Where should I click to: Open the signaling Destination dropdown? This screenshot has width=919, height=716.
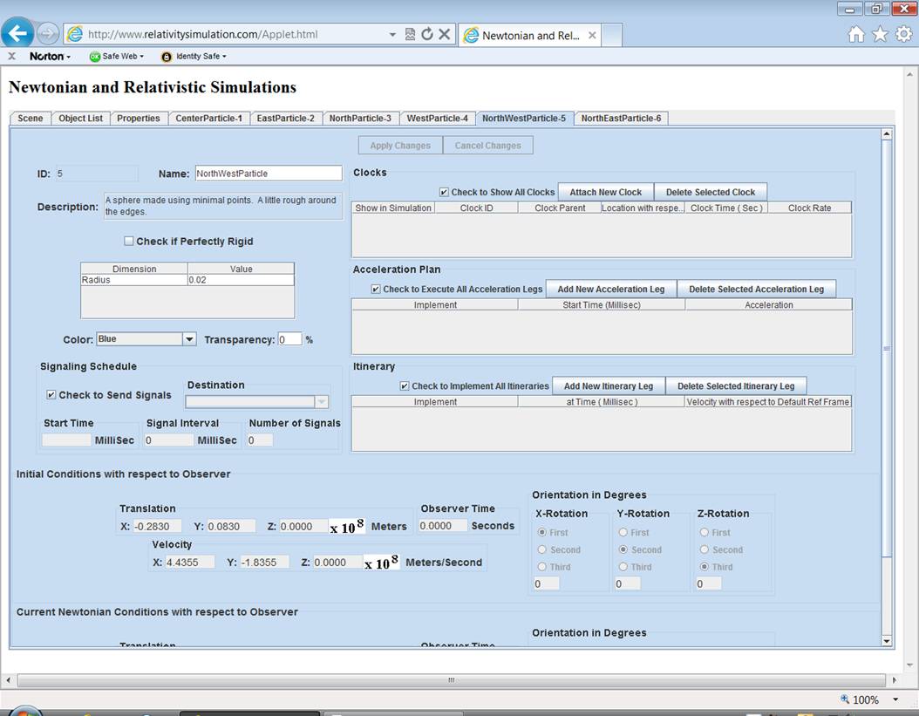pyautogui.click(x=321, y=402)
